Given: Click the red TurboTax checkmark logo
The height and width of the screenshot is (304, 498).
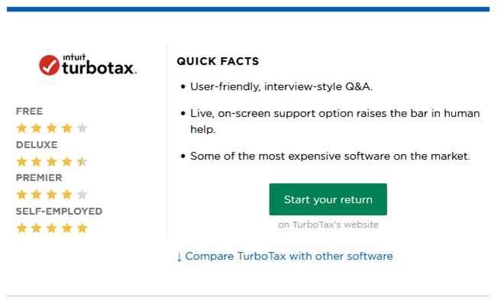Looking at the screenshot, I should click(49, 65).
